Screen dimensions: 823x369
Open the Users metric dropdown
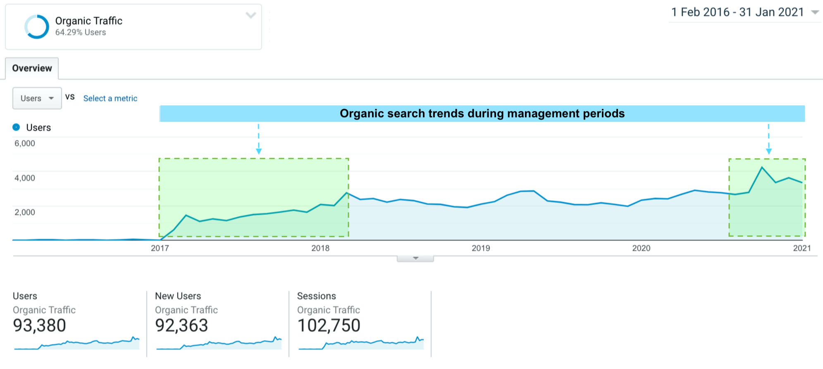37,98
